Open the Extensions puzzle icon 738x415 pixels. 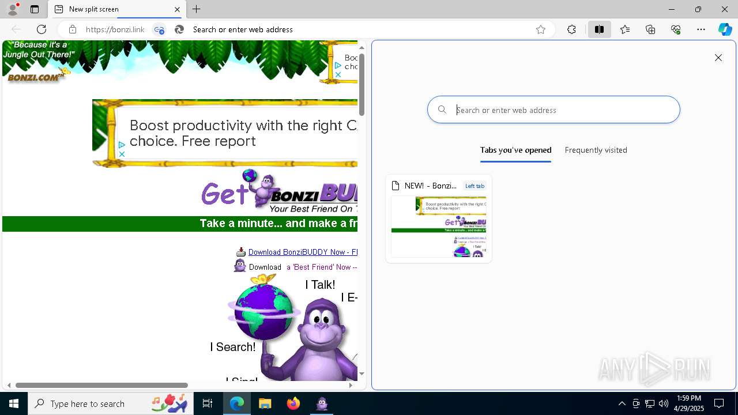tap(571, 29)
